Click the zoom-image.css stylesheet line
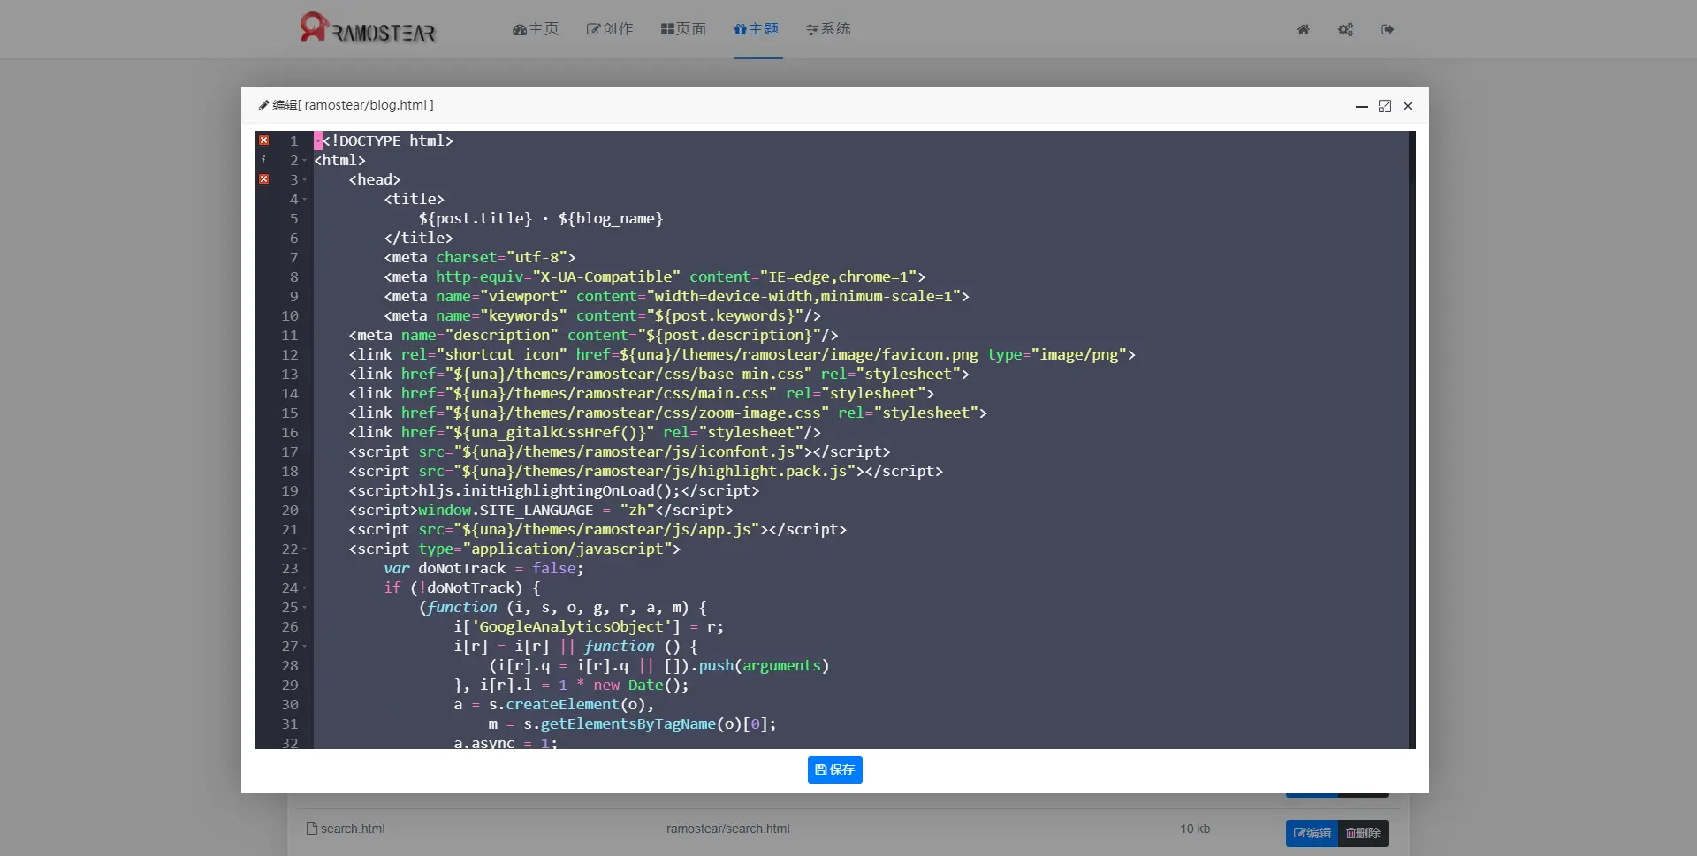This screenshot has width=1697, height=856. pos(667,413)
